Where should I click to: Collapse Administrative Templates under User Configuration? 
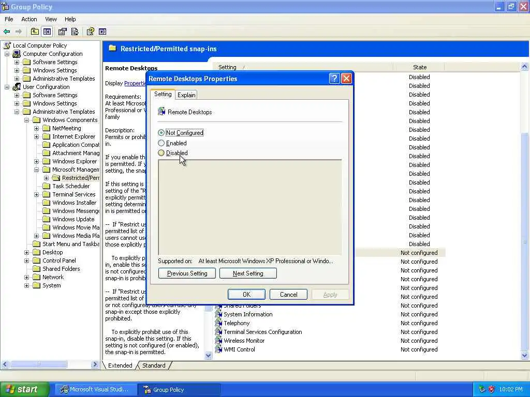pos(17,112)
